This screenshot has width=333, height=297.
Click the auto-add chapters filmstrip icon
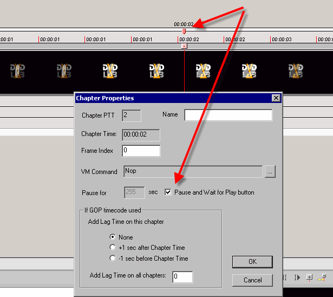pos(321,277)
